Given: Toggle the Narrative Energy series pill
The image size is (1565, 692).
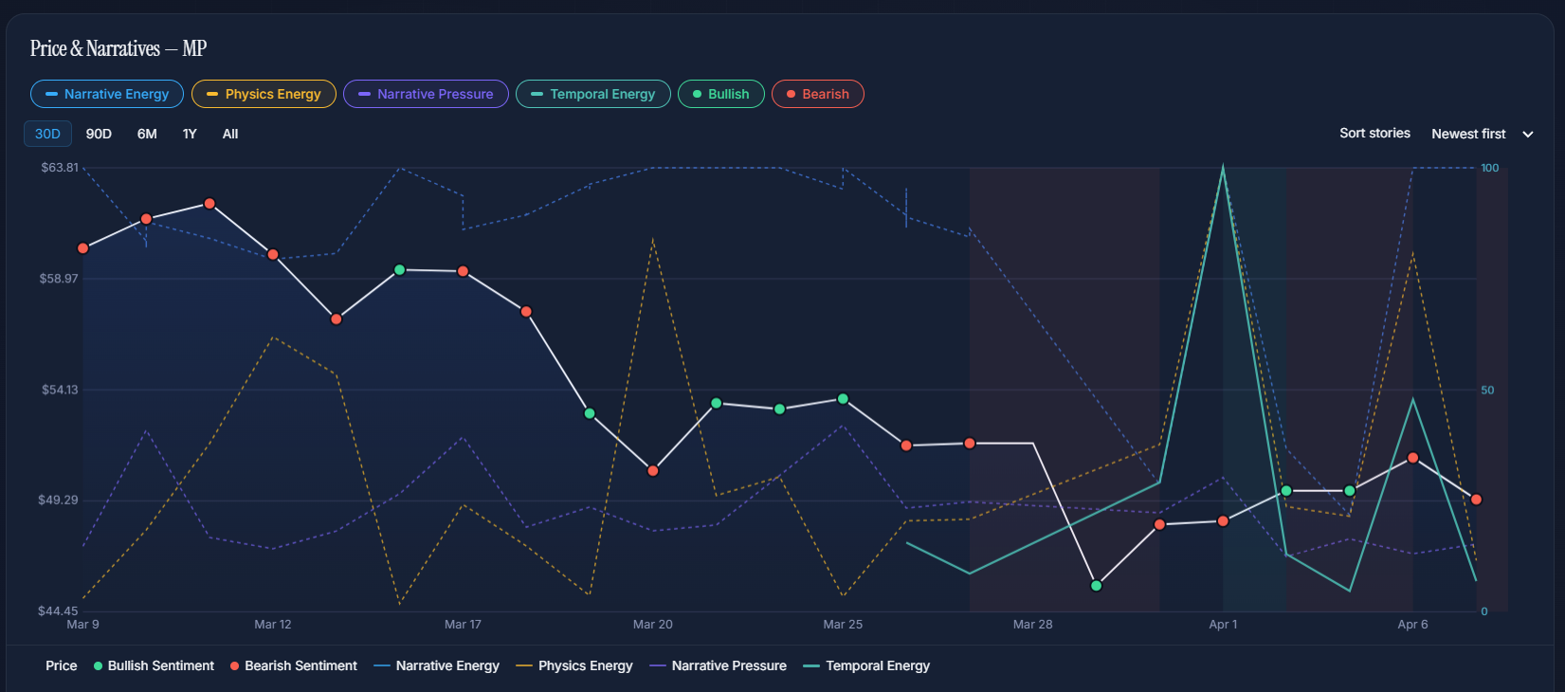Looking at the screenshot, I should pos(107,94).
